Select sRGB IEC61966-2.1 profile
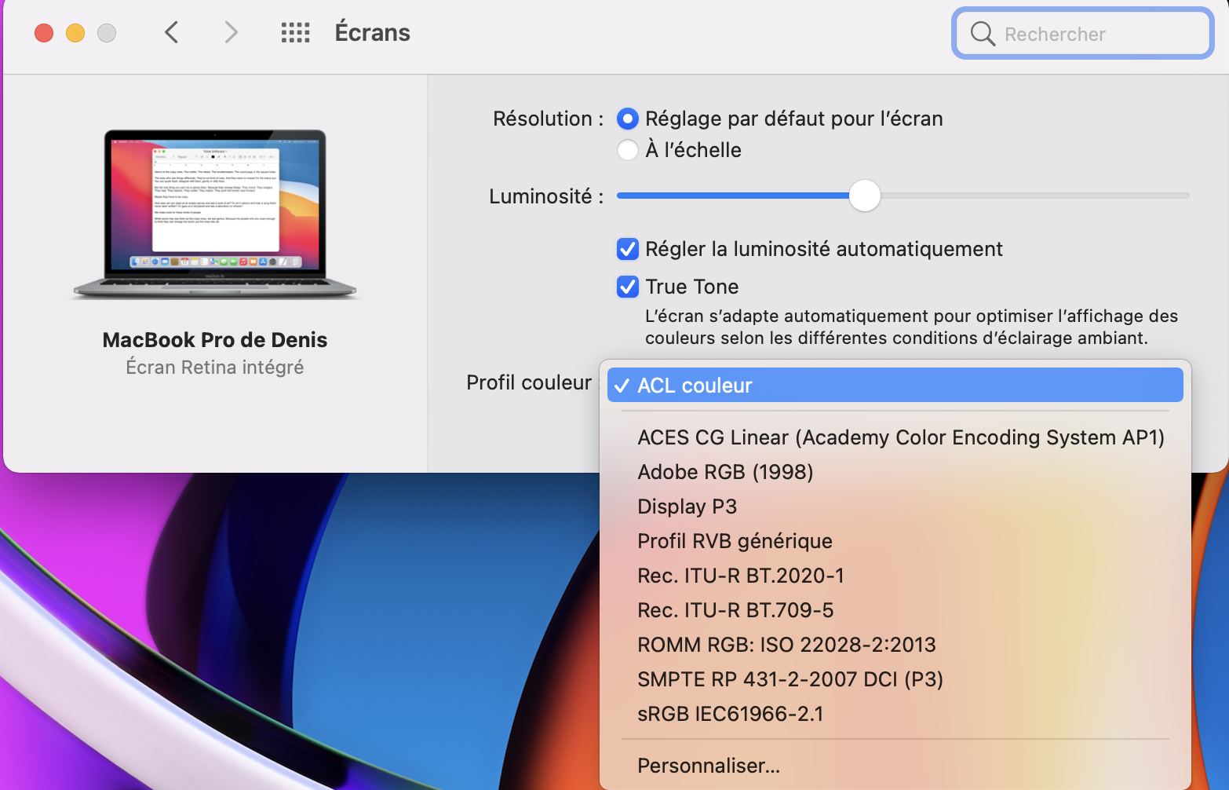1229x790 pixels. click(895, 714)
